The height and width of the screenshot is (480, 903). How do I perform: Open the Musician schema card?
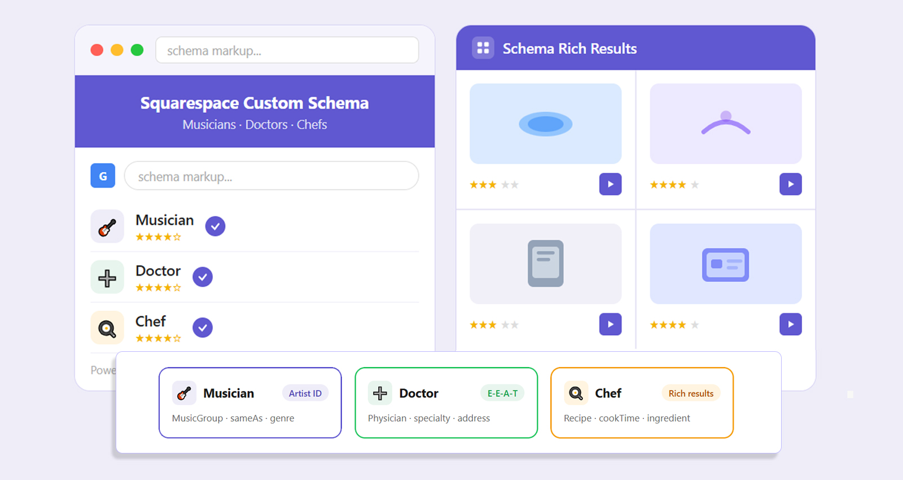point(250,403)
